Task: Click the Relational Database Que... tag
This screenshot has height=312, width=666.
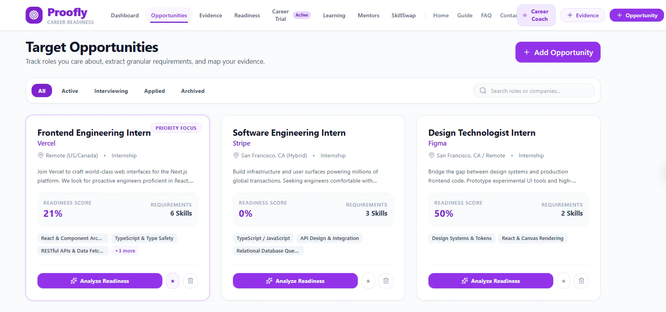Action: click(x=268, y=251)
